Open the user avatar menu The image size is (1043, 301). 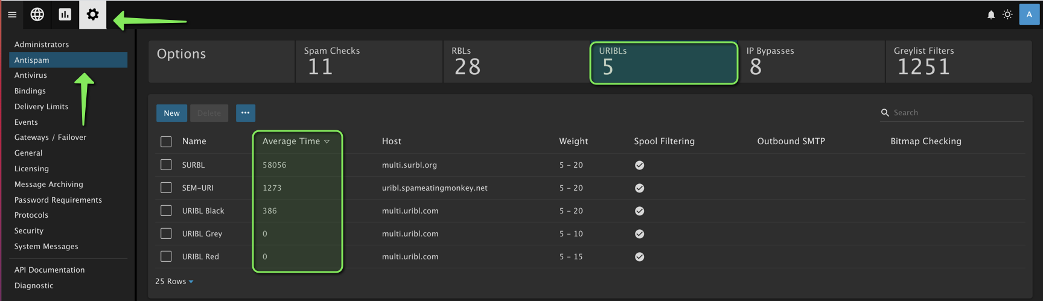[x=1029, y=14]
